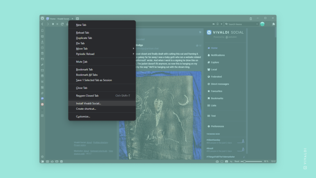Open the Vivaldi main menu logo
The image size is (316, 178).
tap(42, 18)
